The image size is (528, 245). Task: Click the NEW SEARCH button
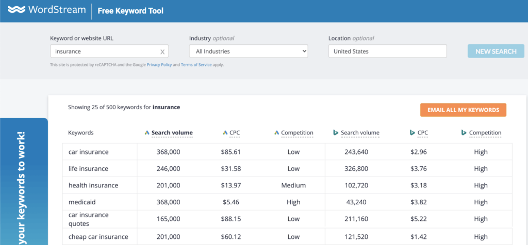[496, 51]
